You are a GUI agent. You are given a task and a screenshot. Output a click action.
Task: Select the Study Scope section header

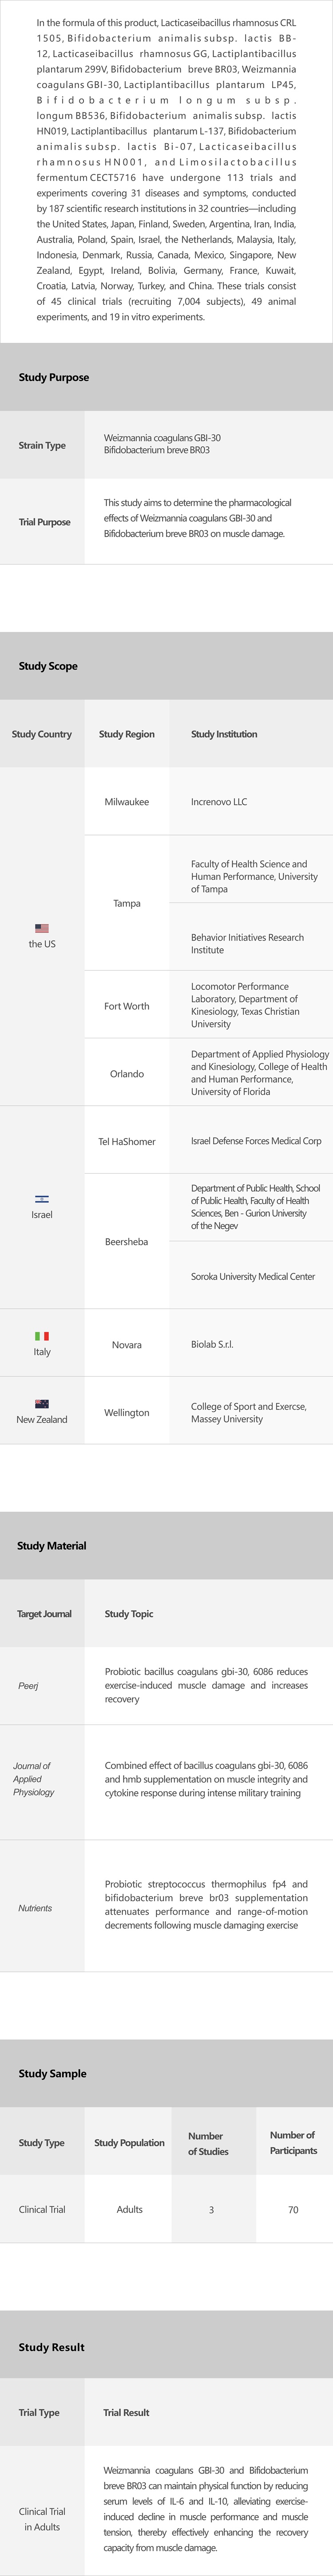pos(48,666)
